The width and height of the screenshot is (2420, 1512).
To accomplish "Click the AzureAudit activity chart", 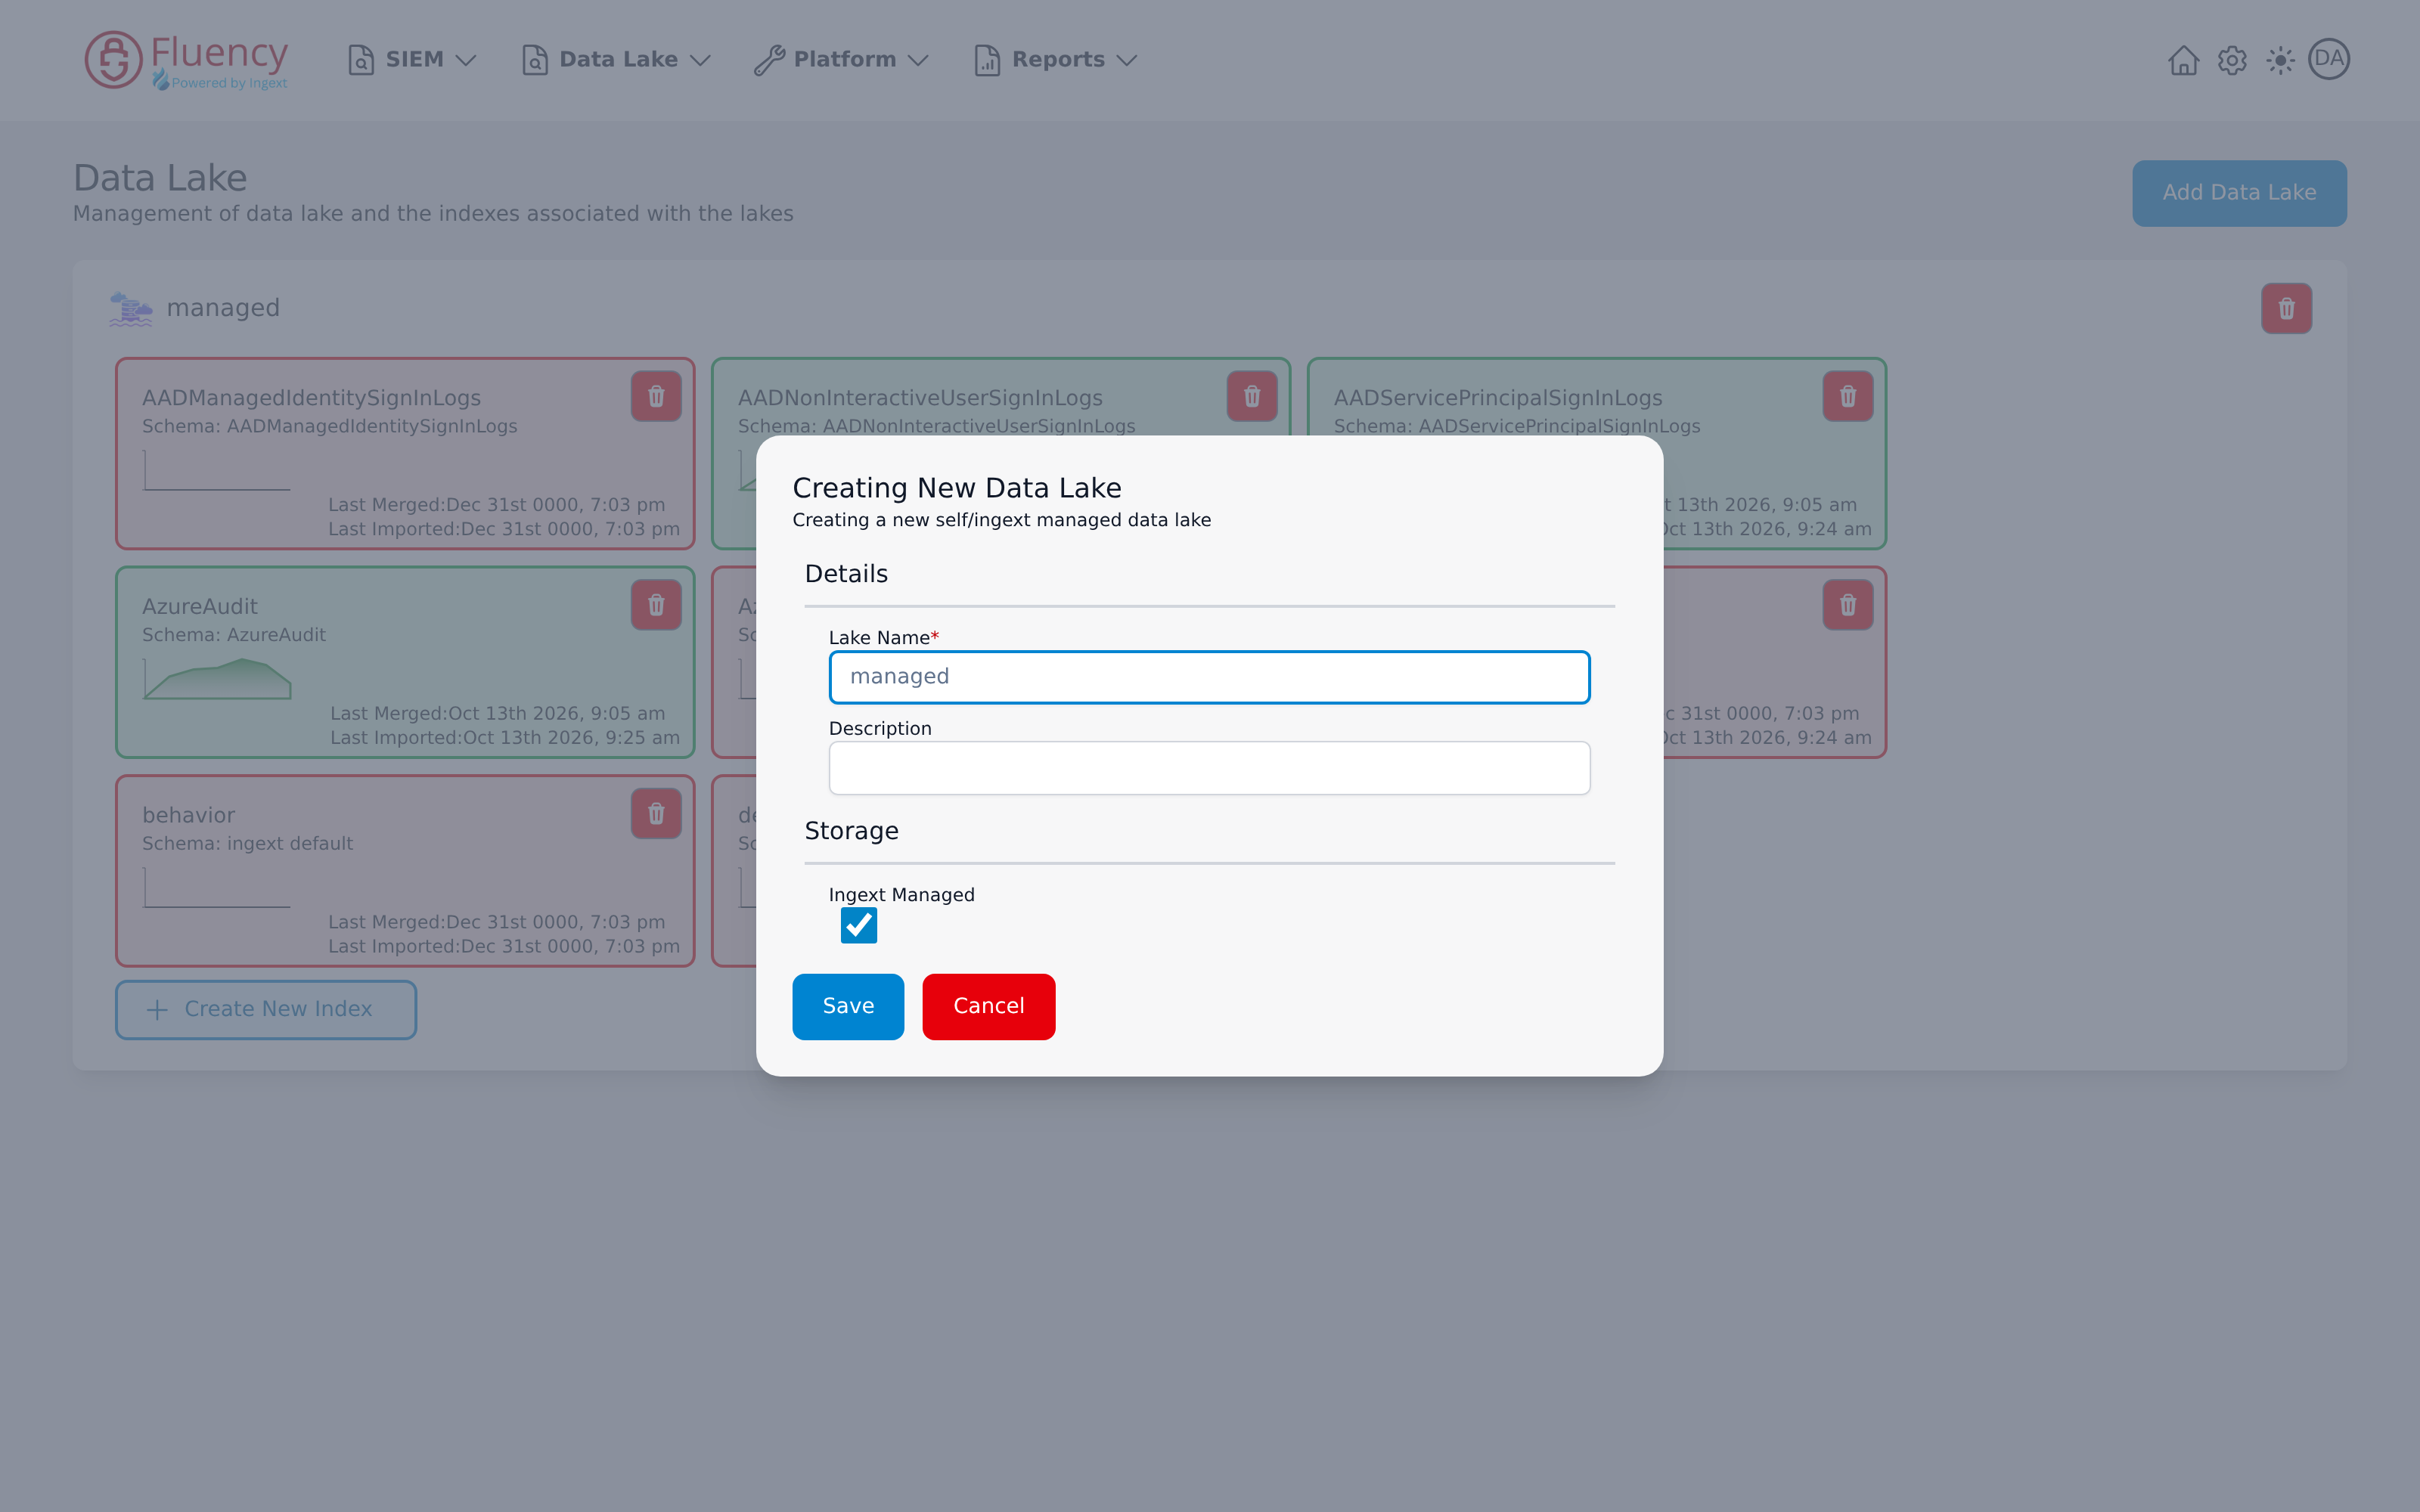I will point(217,678).
